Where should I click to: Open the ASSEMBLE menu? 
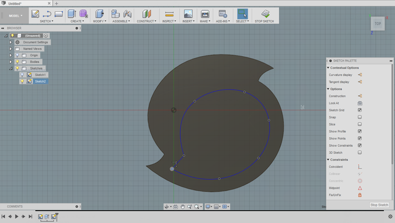[121, 21]
